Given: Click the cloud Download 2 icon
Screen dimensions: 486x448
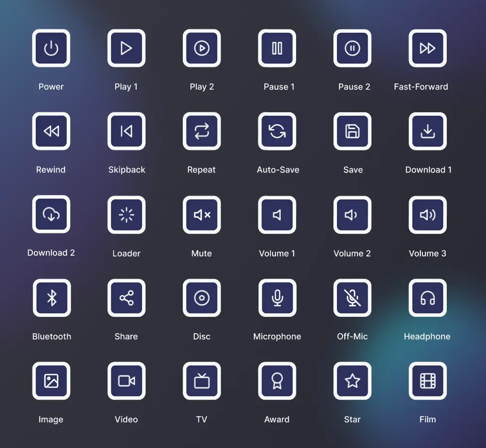Looking at the screenshot, I should 51,215.
